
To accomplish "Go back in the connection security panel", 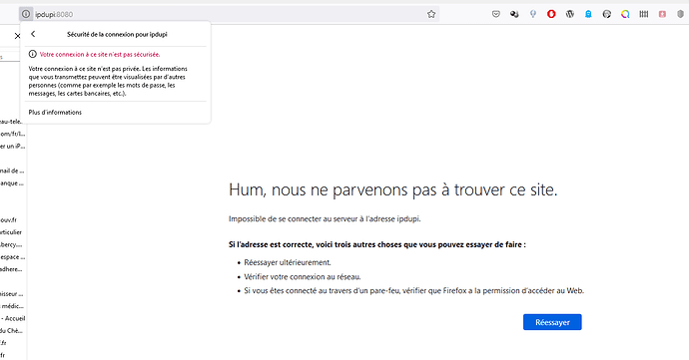I will (33, 34).
